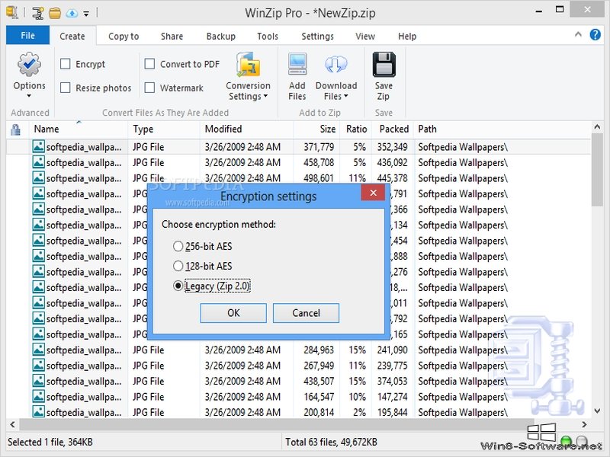Click the quick access cloud upload icon
Image resolution: width=610 pixels, height=457 pixels.
(x=72, y=13)
